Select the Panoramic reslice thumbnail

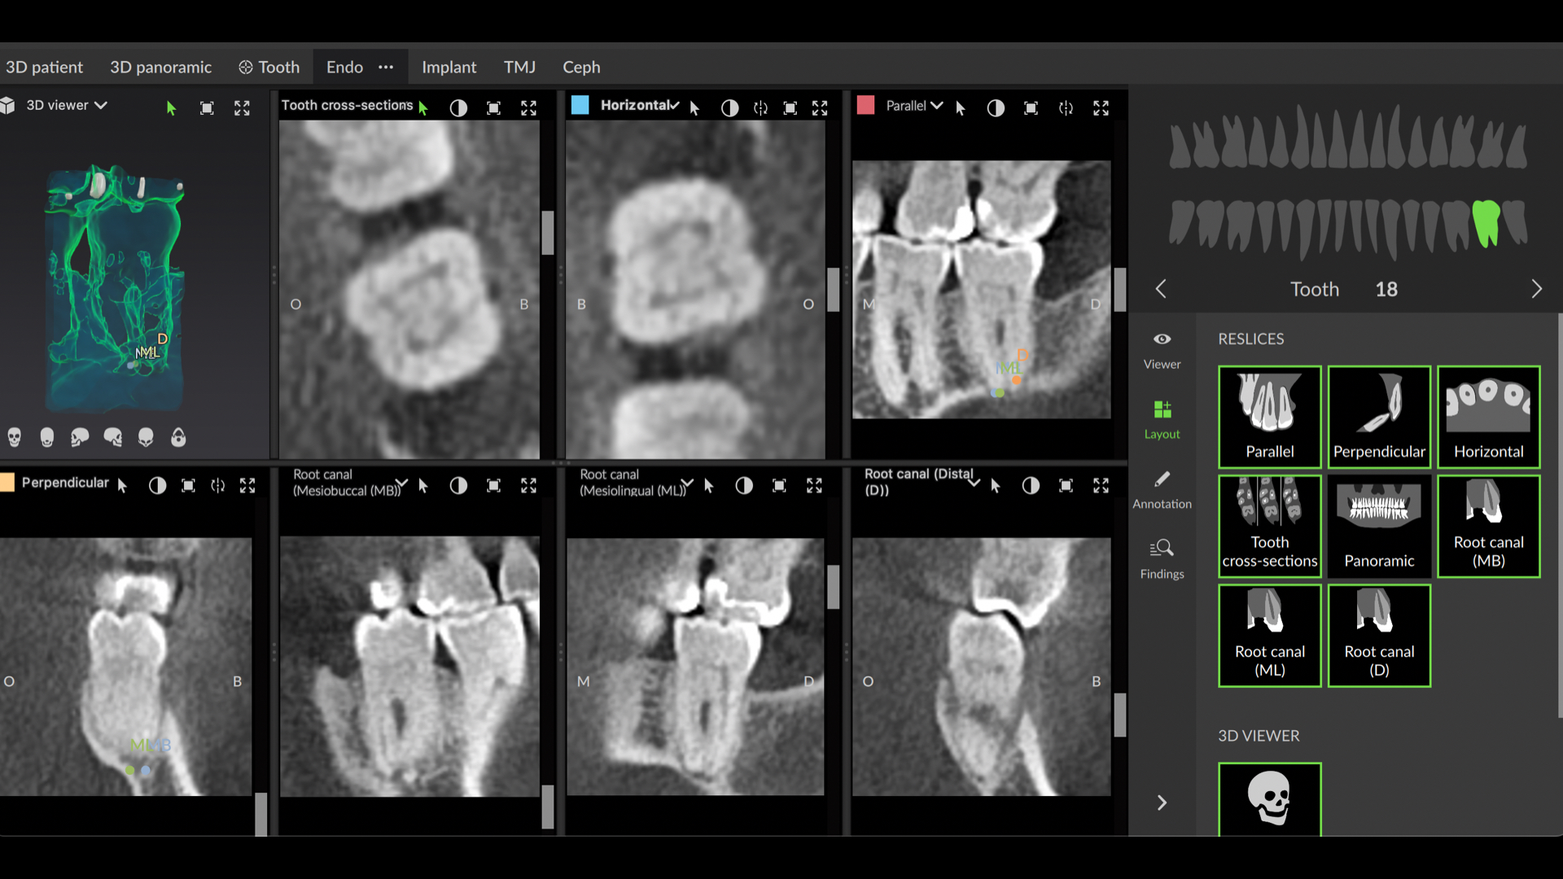click(1378, 526)
